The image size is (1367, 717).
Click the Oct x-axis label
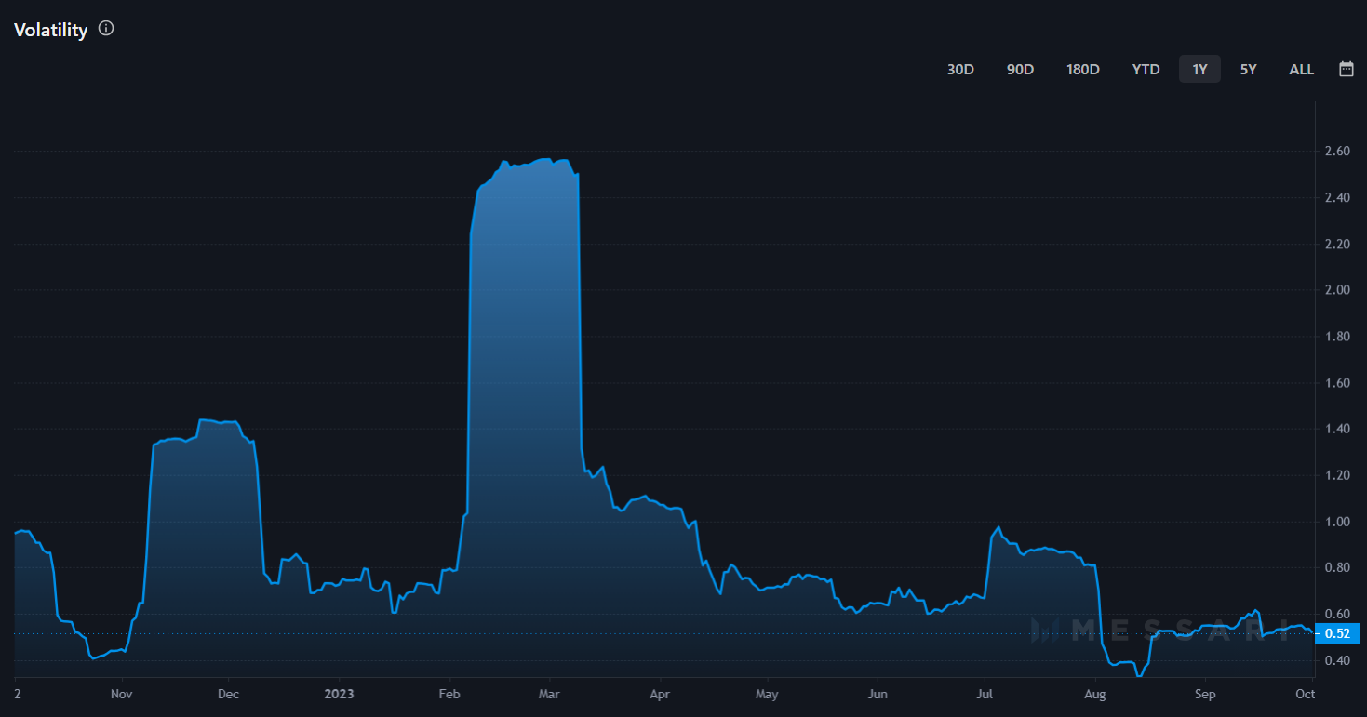pos(1306,694)
